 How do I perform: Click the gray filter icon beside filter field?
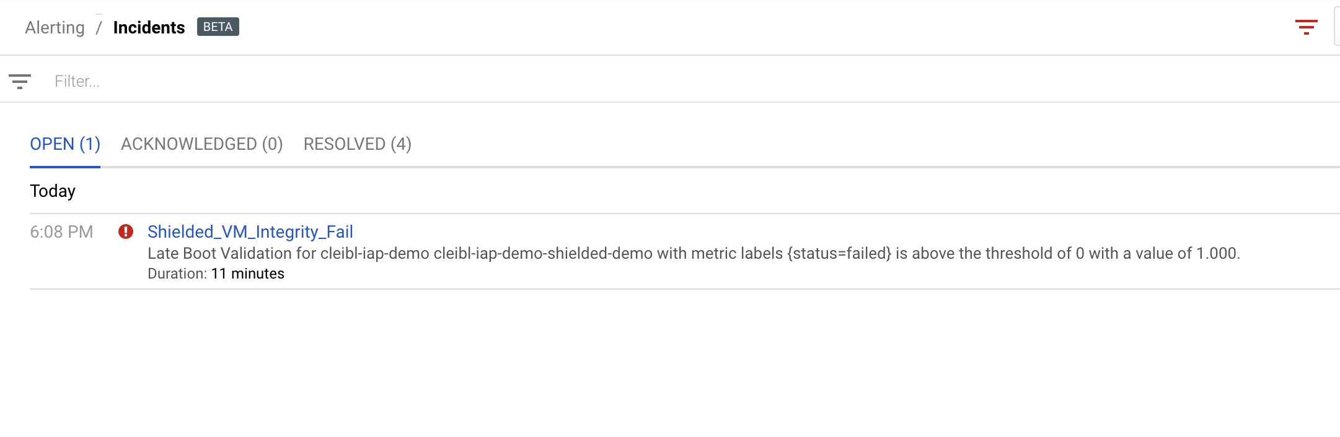(20, 80)
